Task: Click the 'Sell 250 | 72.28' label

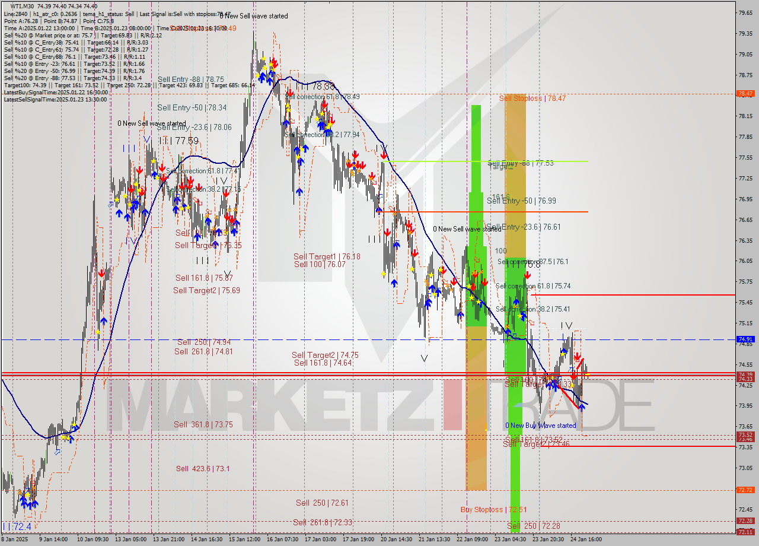Action: pyautogui.click(x=534, y=526)
